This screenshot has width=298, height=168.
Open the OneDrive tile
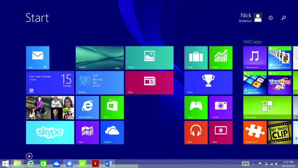click(x=112, y=133)
